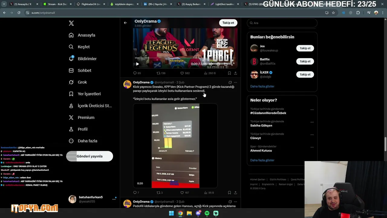
Task: Open Gizlilik Politikası footer link
Action: [278, 180]
